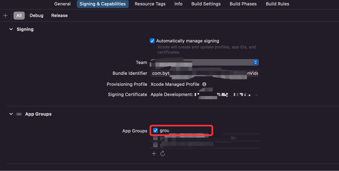This screenshot has height=171, width=339.
Task: Click the add capability plus icon
Action: 5,15
